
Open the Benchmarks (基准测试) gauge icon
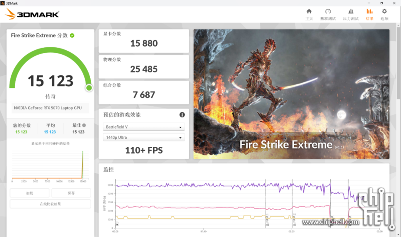click(x=328, y=12)
